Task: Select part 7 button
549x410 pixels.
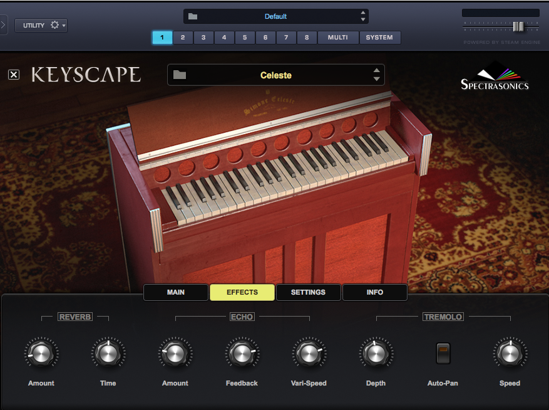Action: pyautogui.click(x=286, y=37)
